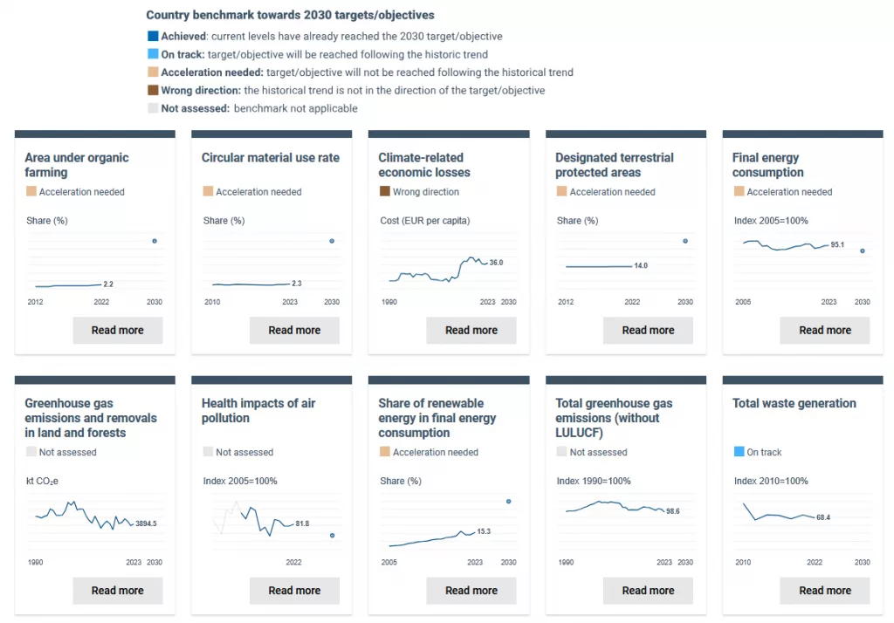Open Read more for Total waste generation
894x623 pixels.
point(824,591)
